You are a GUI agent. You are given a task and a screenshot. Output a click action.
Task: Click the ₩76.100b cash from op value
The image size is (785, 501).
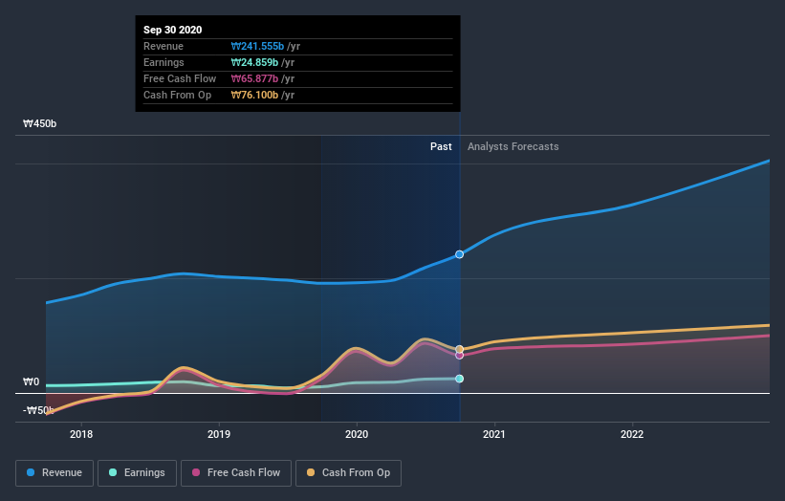(x=254, y=95)
